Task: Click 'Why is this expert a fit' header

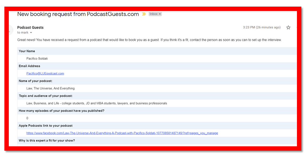Action: (x=47, y=140)
